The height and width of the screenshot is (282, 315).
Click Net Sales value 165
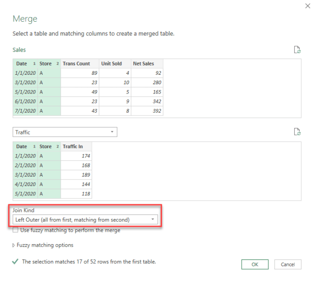coord(147,92)
